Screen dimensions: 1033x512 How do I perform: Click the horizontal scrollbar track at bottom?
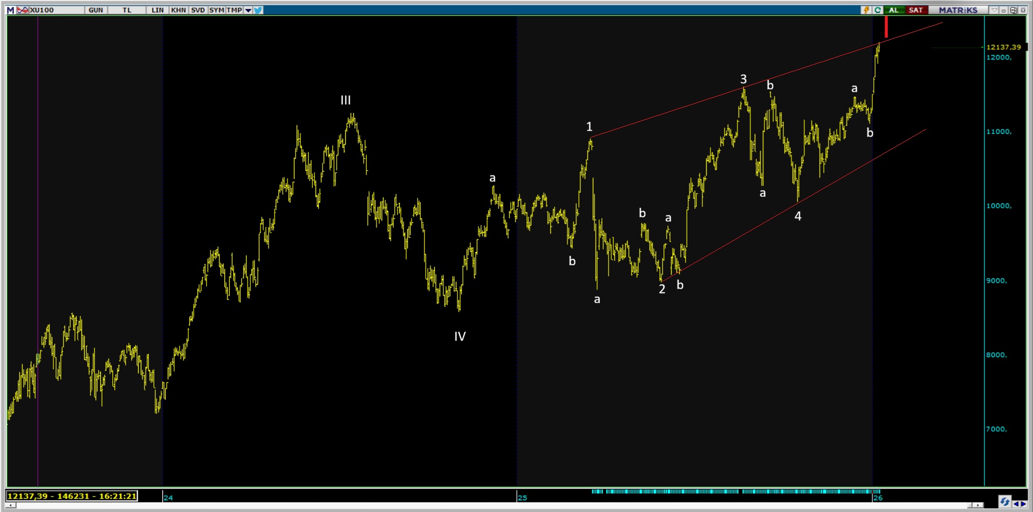click(x=485, y=506)
